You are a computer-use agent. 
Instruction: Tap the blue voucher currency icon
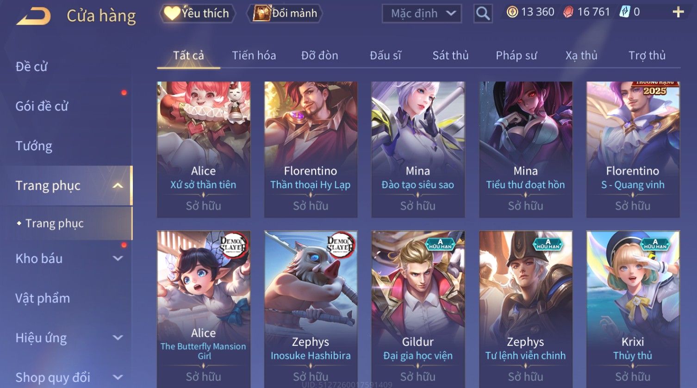624,12
